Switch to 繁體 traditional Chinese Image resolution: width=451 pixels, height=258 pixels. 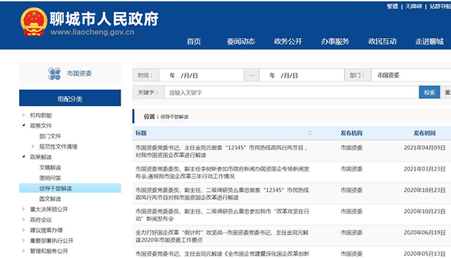tap(393, 6)
